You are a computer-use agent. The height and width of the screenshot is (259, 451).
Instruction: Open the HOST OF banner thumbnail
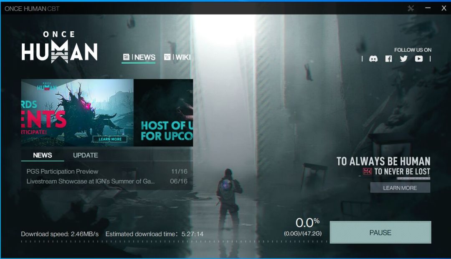pyautogui.click(x=163, y=113)
